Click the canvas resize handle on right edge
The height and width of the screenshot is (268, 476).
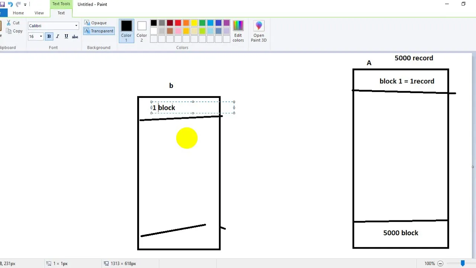(x=473, y=167)
